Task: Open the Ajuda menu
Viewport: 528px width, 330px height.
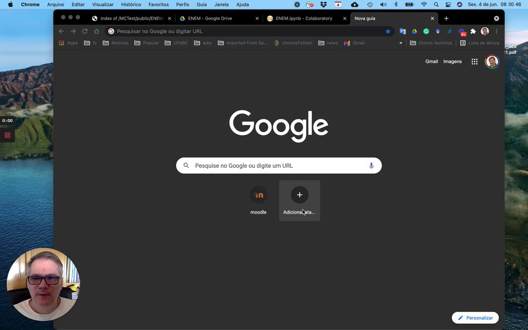Action: (x=242, y=5)
